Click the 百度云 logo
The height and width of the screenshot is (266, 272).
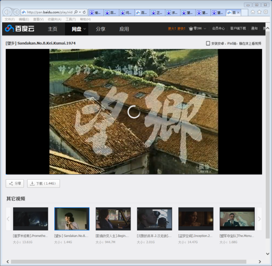pos(19,29)
